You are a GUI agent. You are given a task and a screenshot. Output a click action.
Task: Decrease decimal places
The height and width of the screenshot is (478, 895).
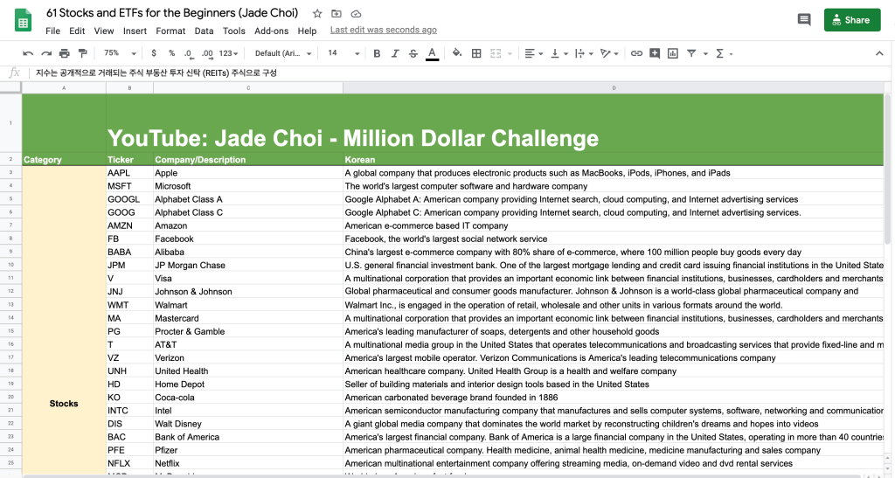189,53
